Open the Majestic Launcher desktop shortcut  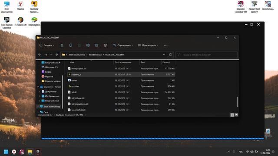pos(241,7)
